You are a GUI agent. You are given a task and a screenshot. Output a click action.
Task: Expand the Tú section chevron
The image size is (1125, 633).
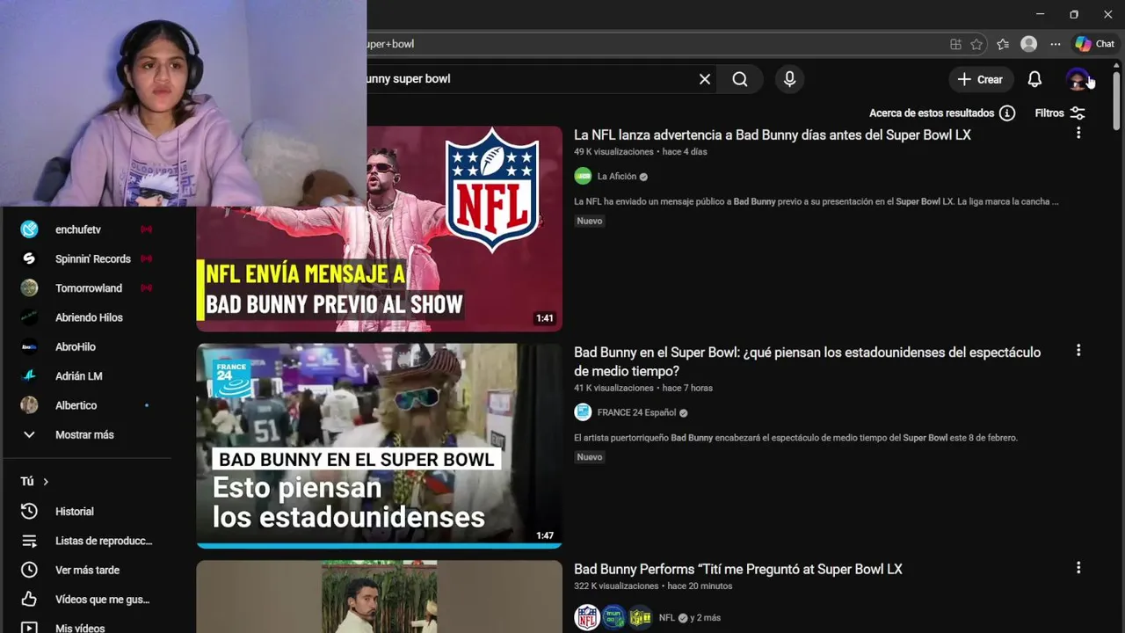pyautogui.click(x=46, y=482)
